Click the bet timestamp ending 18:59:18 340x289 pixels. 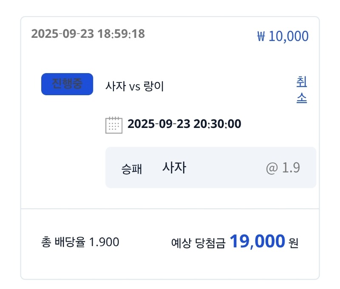88,34
